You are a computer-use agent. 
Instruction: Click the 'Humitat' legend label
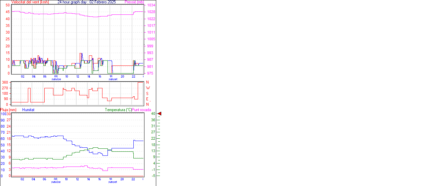[x=28, y=110]
